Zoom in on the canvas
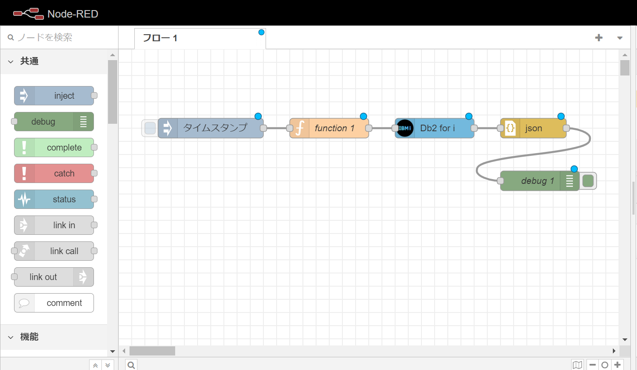637x370 pixels. click(x=617, y=365)
